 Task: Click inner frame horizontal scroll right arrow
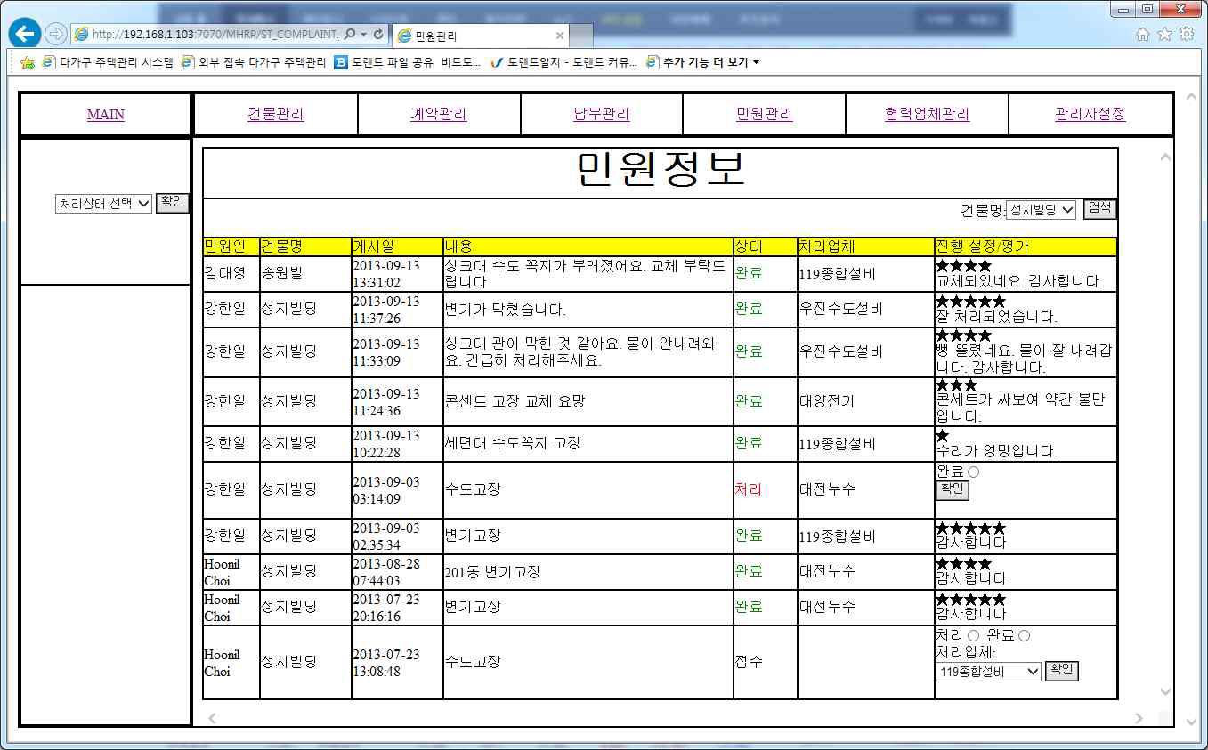coord(1139,718)
